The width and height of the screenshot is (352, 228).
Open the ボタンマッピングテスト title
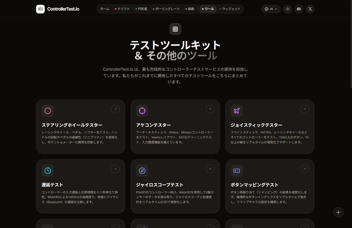click(x=255, y=185)
